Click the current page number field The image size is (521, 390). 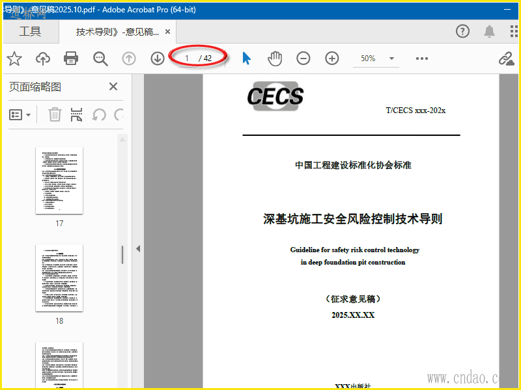[x=187, y=58]
